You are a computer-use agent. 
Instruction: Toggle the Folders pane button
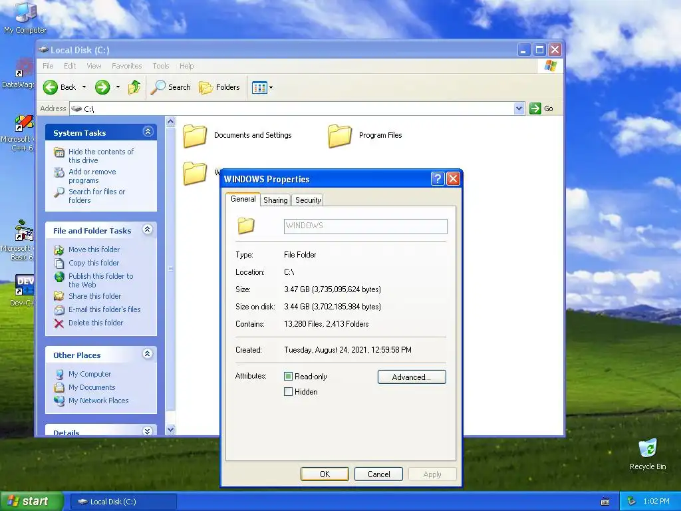219,87
